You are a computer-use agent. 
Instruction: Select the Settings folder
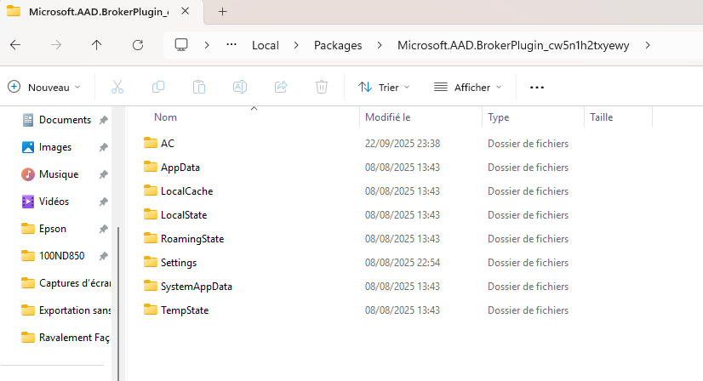point(179,262)
